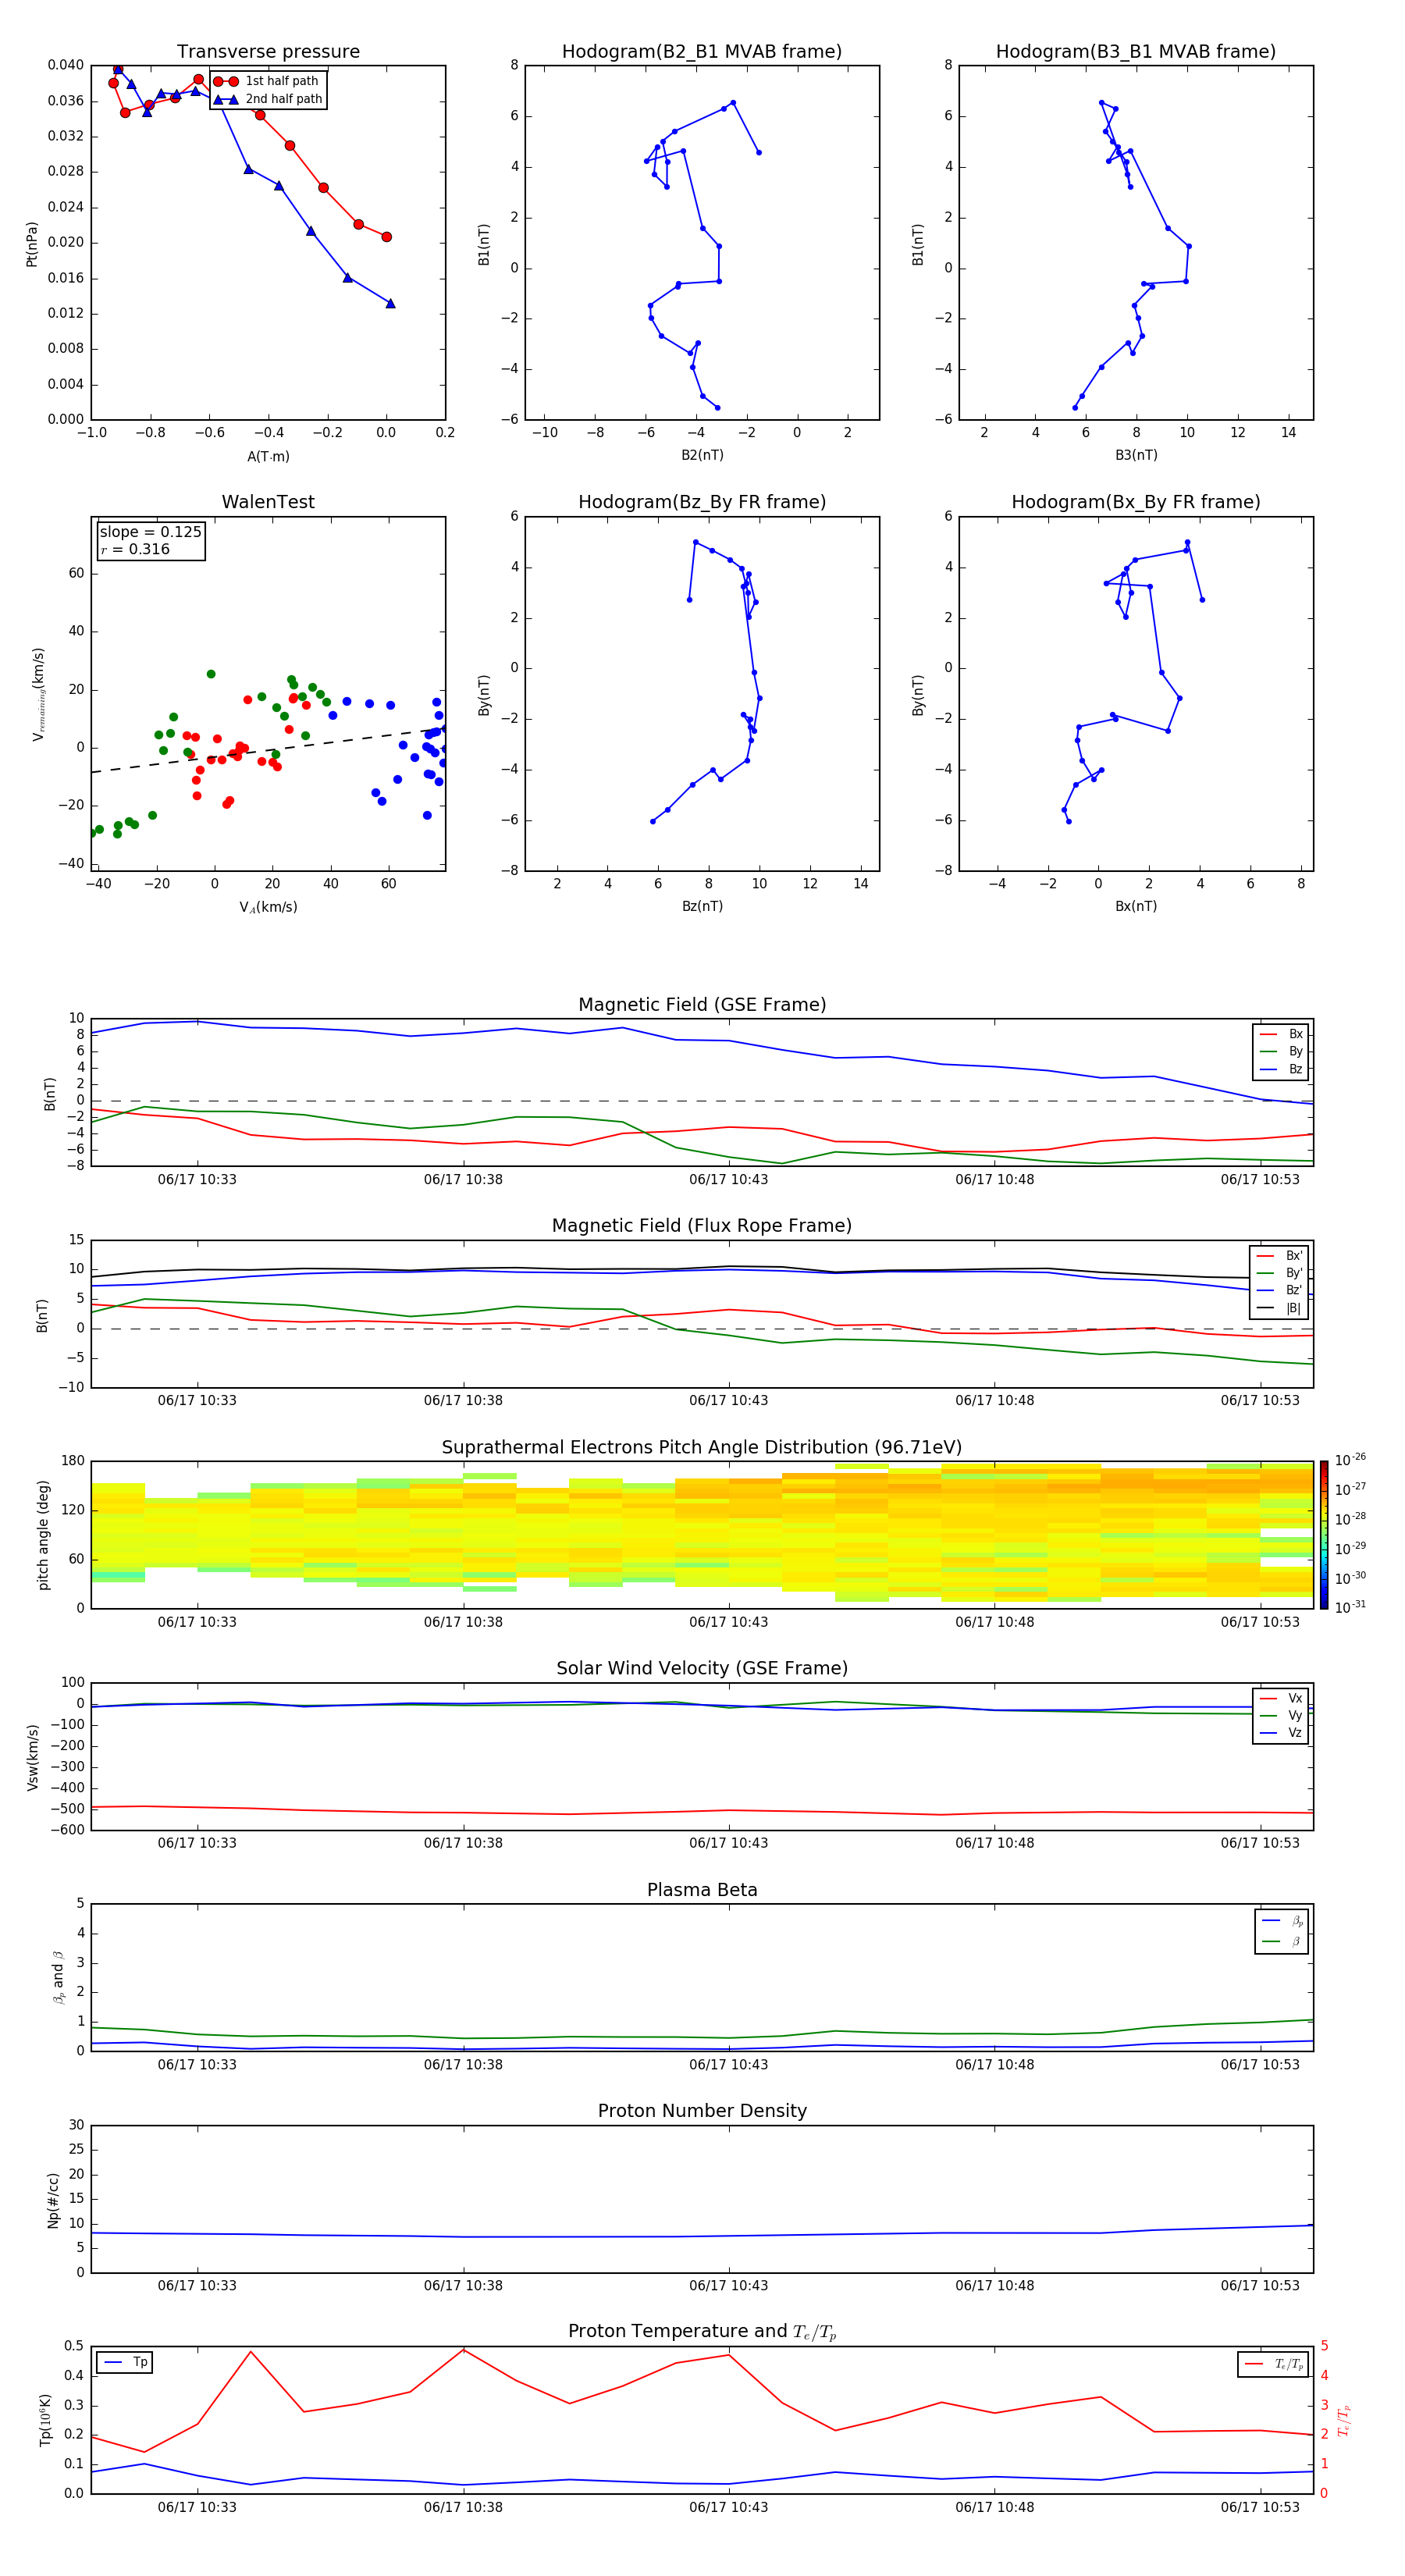
Task: Click the "Proton Temperature and Te/Tp" title
Action: click(x=702, y=2332)
